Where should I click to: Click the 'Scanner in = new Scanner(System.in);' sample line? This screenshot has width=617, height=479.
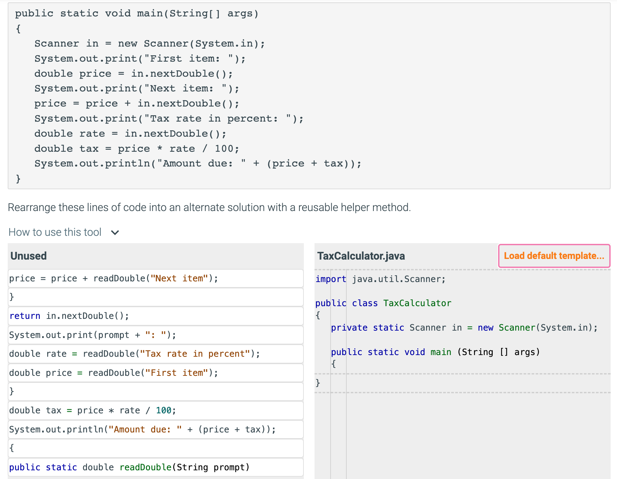150,44
